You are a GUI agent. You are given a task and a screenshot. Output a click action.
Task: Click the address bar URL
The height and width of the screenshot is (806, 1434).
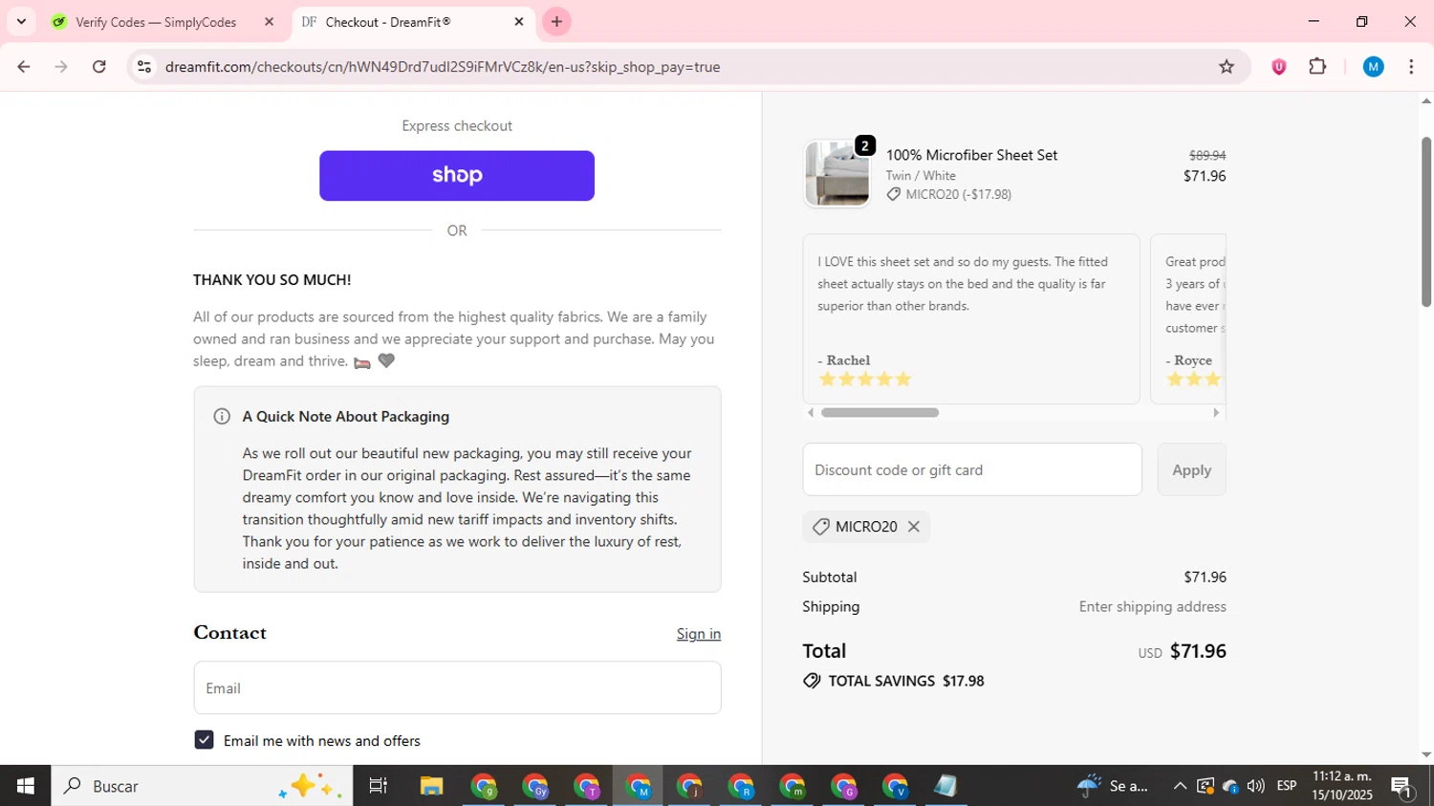(443, 67)
